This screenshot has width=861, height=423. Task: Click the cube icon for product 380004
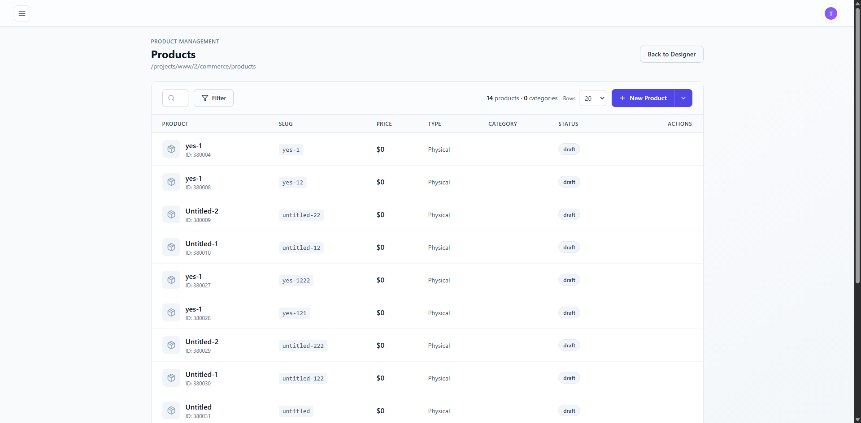(x=171, y=150)
